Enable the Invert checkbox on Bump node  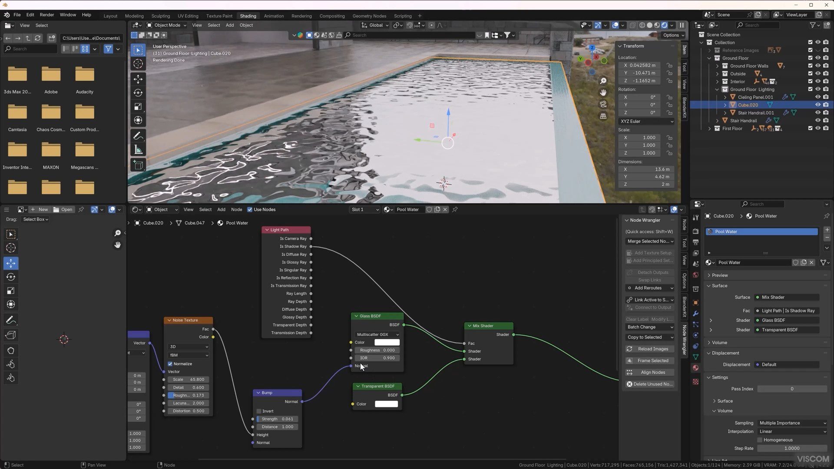pos(259,411)
